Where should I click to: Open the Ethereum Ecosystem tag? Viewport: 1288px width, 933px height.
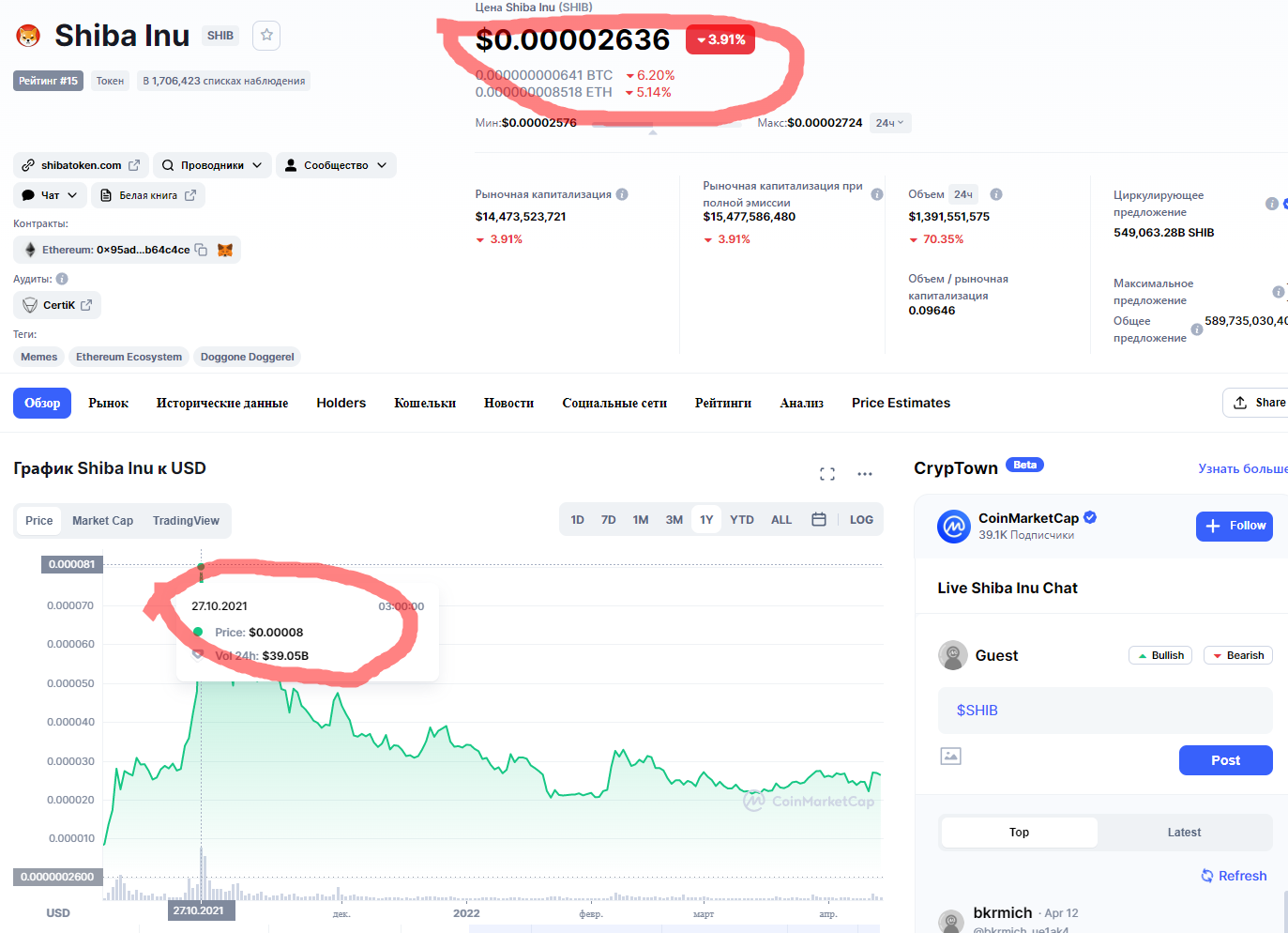(129, 357)
